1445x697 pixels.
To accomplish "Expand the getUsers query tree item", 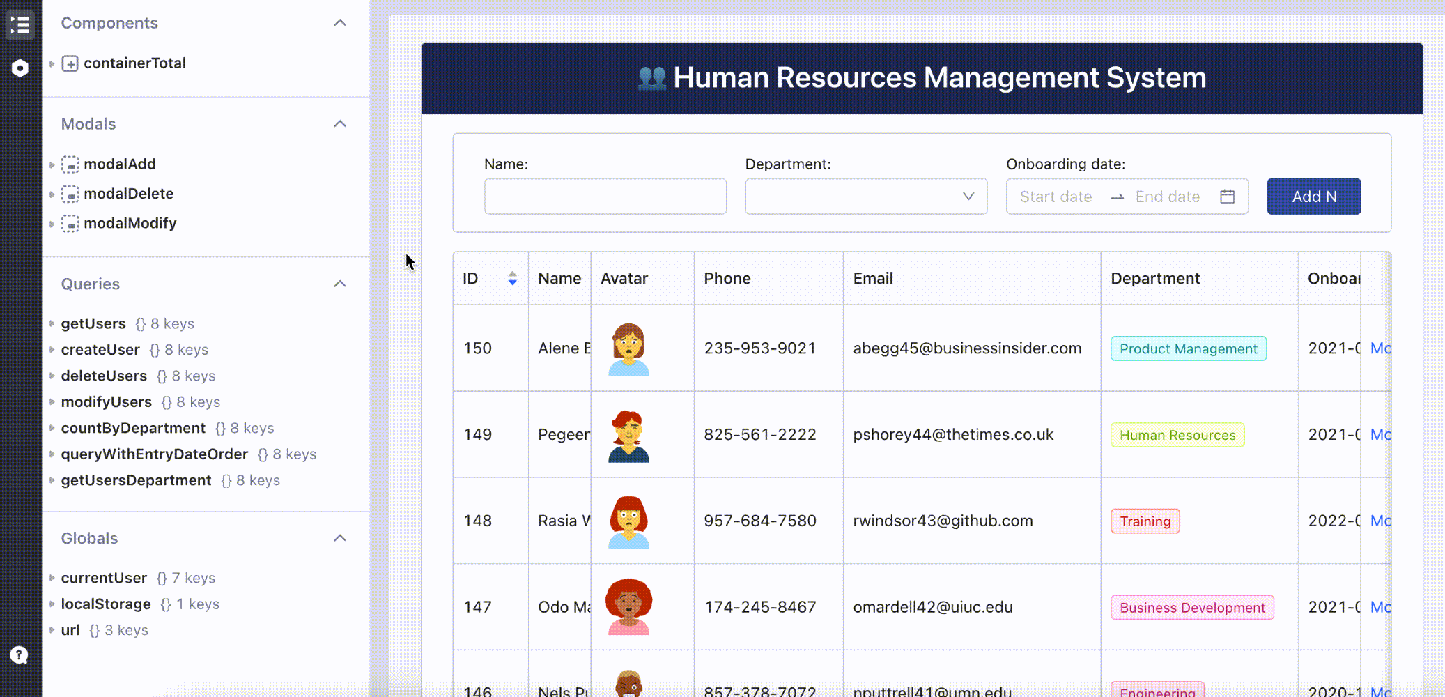I will tap(52, 323).
